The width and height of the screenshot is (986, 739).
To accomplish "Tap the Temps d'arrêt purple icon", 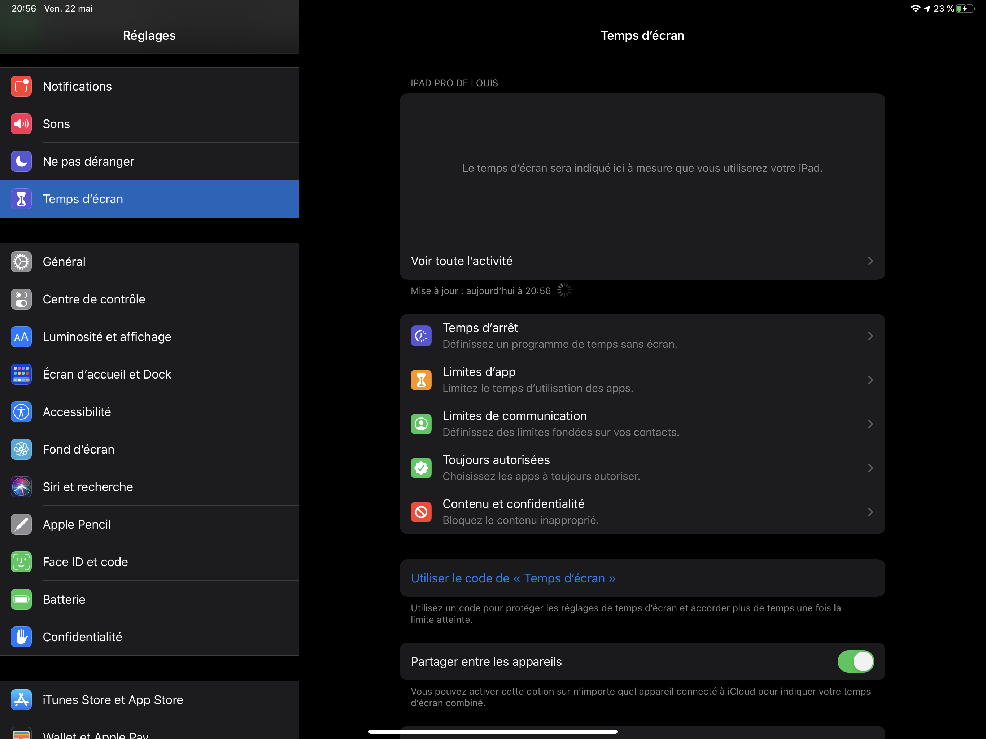I will click(421, 336).
